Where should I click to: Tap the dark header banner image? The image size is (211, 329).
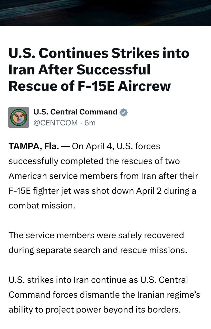click(106, 13)
